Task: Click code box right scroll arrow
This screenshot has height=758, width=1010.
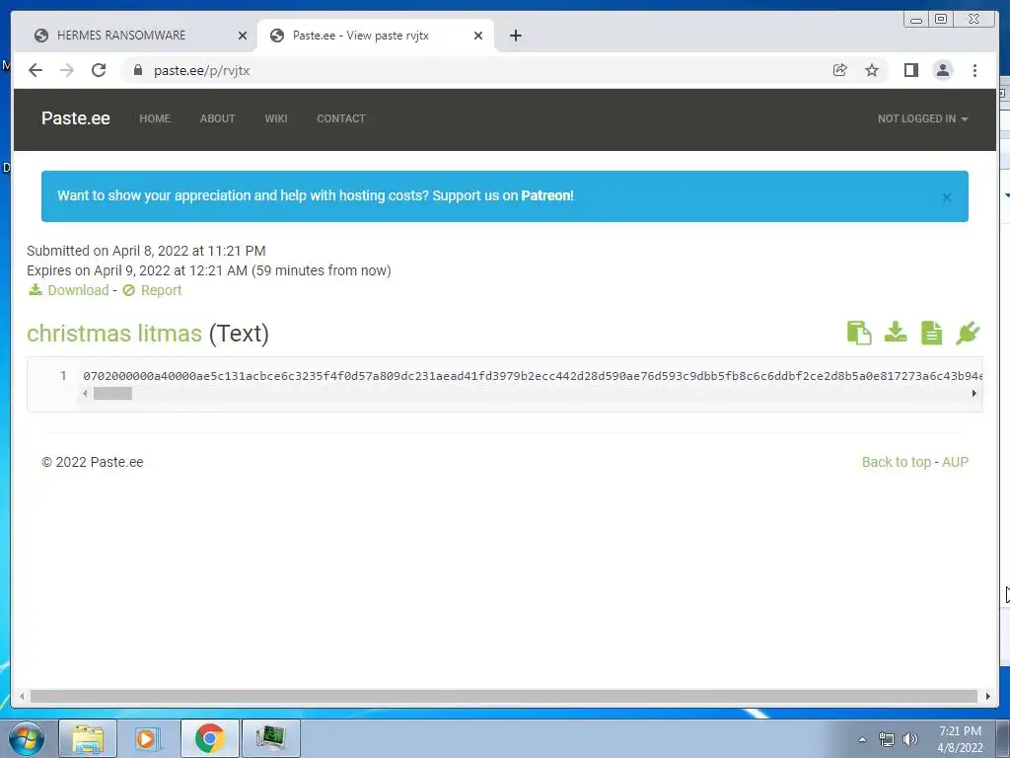Action: coord(974,393)
